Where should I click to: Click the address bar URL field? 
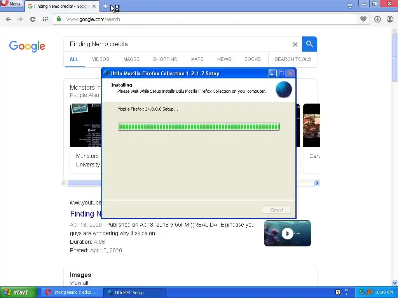[x=209, y=19]
